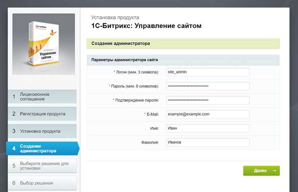
Task: Select step 5 Выберите решение для установки
Action: (x=42, y=166)
